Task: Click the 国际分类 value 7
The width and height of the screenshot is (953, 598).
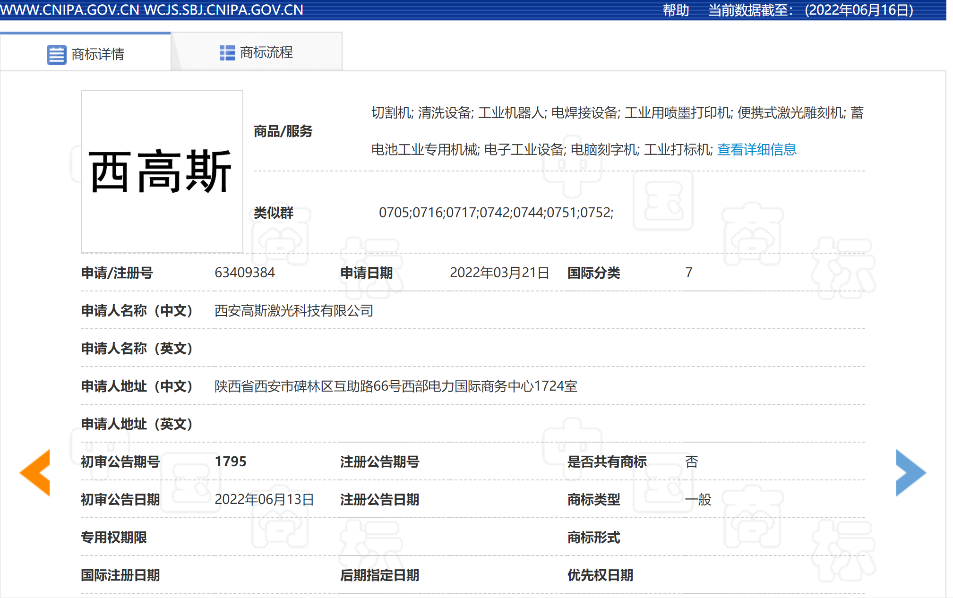Action: click(x=689, y=273)
